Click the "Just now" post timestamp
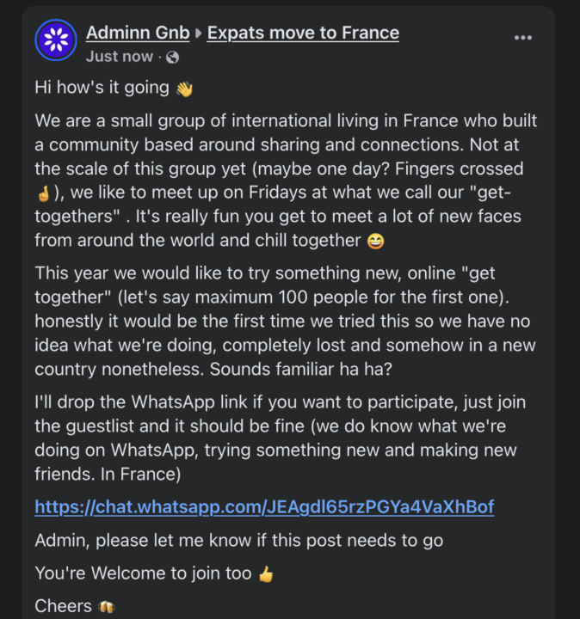The height and width of the screenshot is (619, 580). [119, 58]
